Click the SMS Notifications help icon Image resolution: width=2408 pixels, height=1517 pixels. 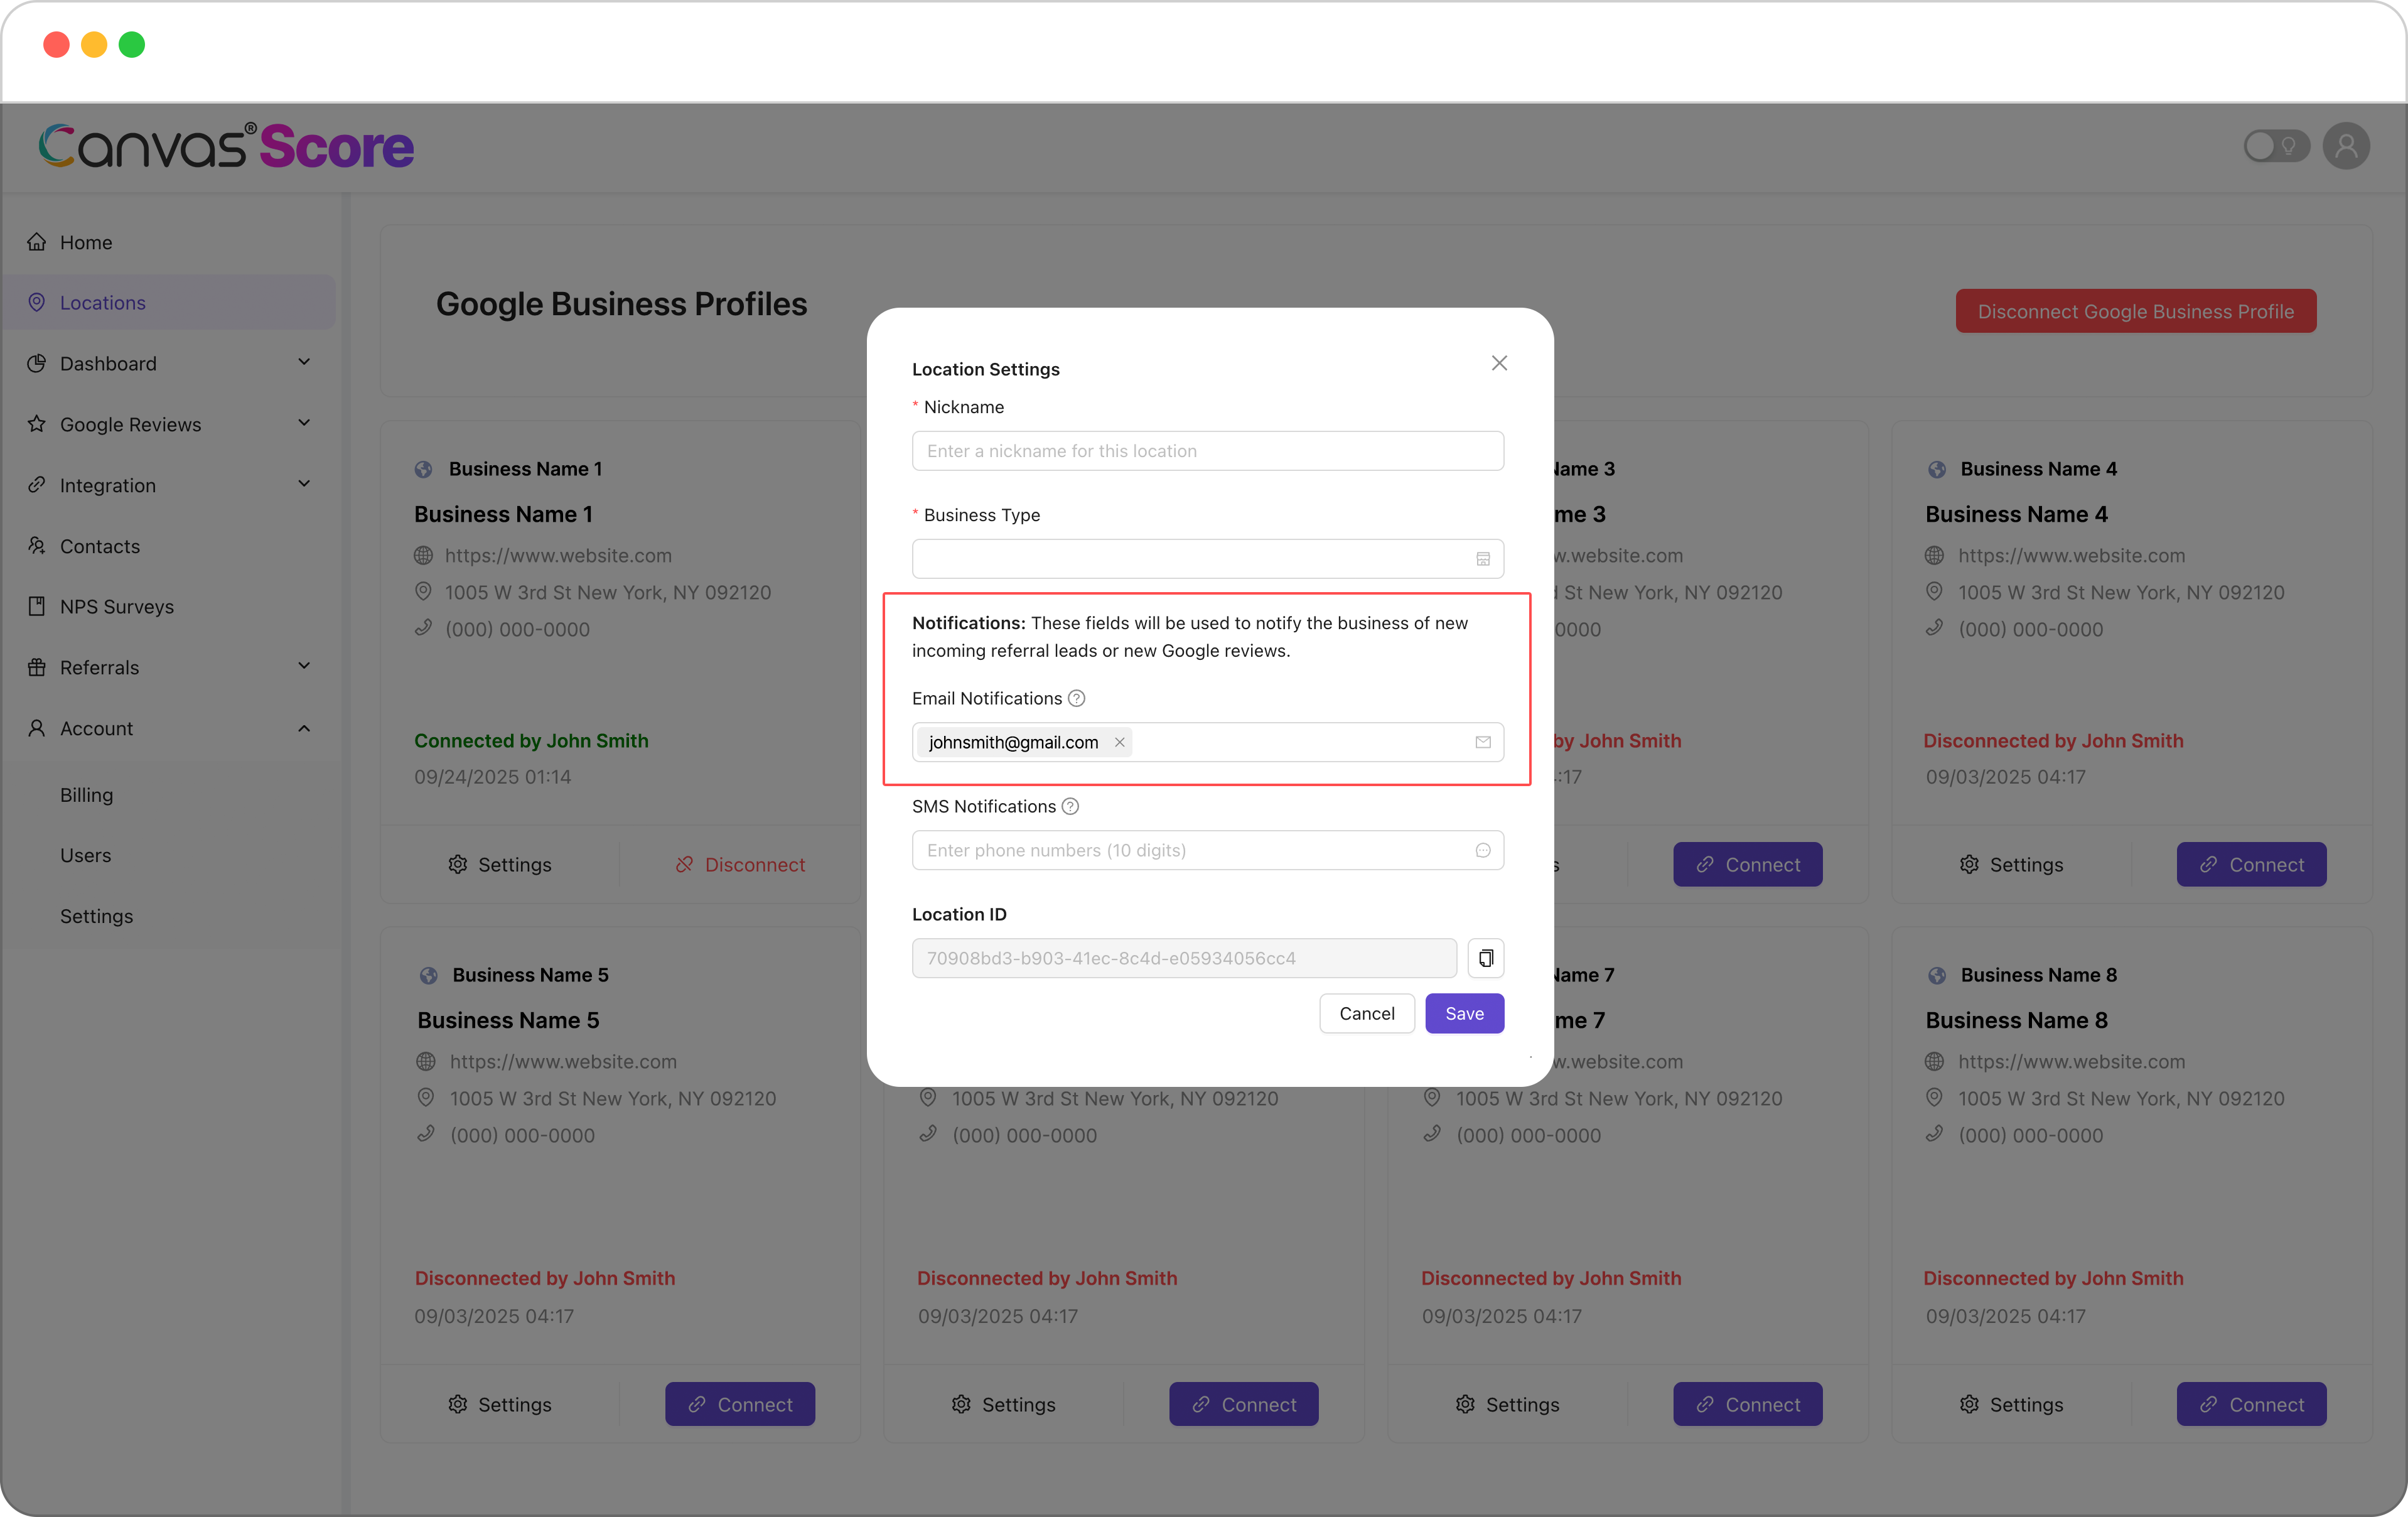1070,806
